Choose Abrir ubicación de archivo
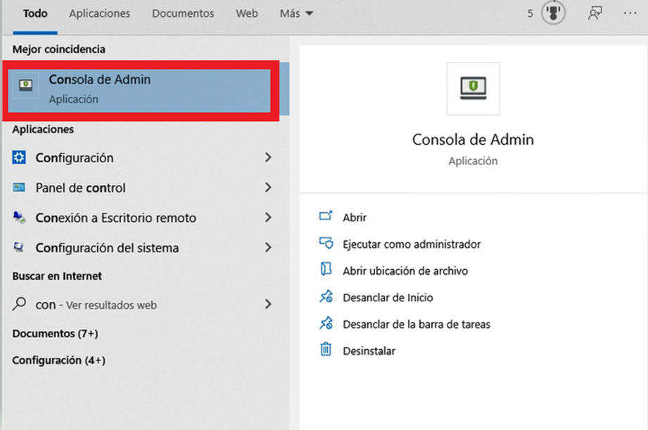 coord(405,271)
